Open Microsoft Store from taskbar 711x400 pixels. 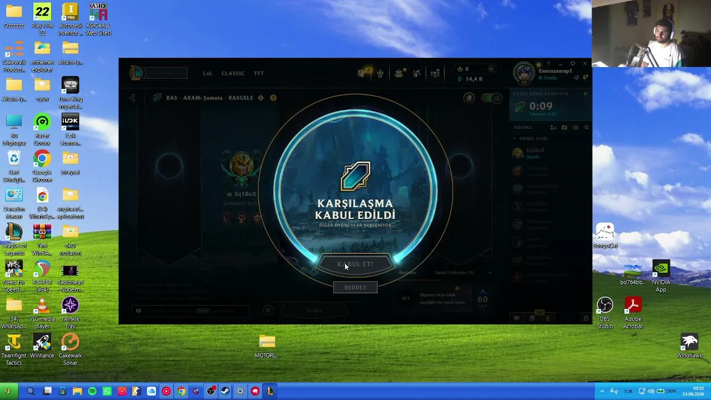62,391
